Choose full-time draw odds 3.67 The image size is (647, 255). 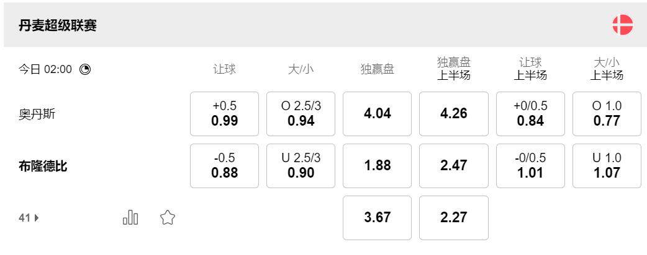pos(377,218)
